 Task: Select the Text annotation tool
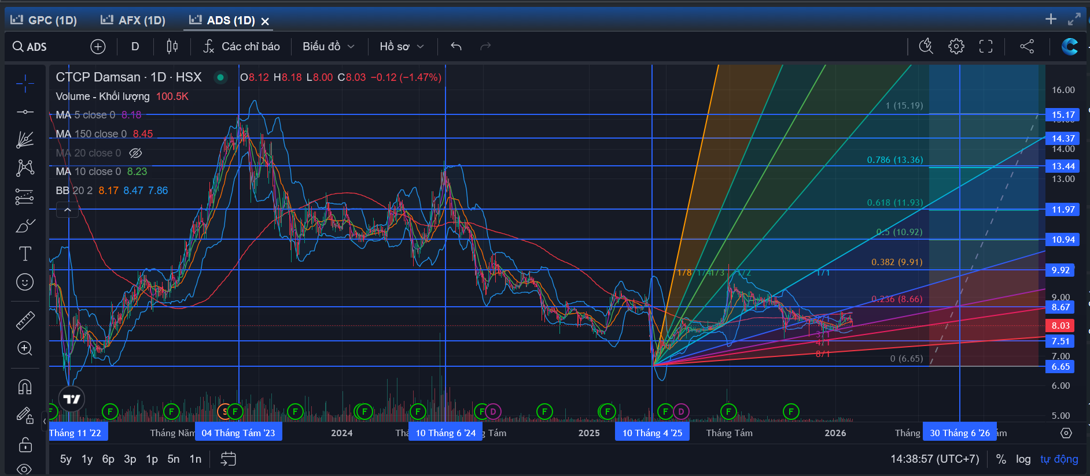point(25,254)
